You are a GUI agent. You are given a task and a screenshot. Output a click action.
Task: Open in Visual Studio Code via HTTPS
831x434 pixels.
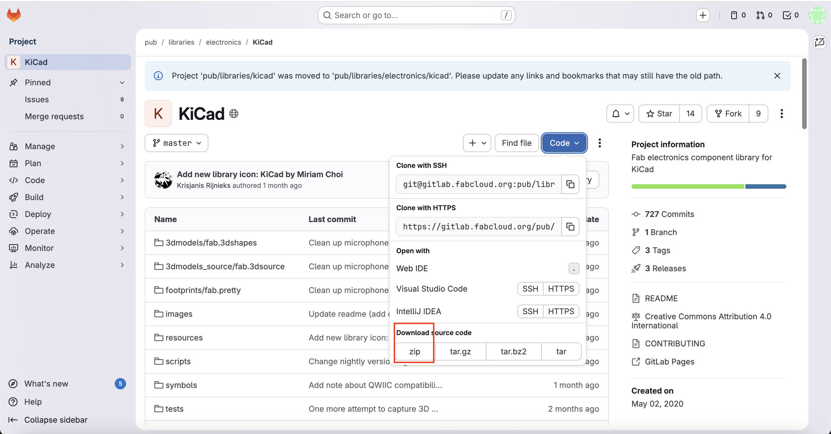(x=561, y=289)
